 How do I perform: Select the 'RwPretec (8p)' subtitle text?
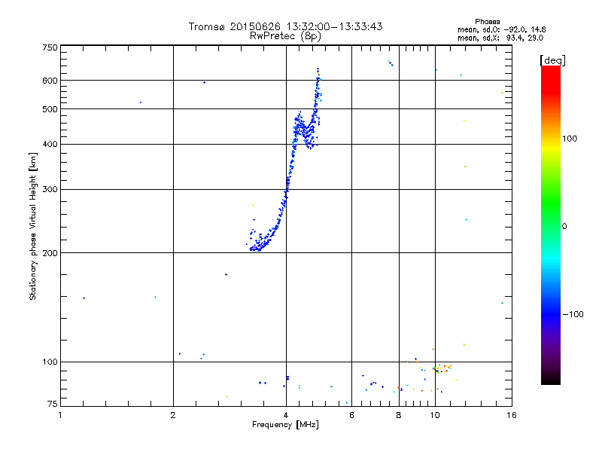(285, 36)
